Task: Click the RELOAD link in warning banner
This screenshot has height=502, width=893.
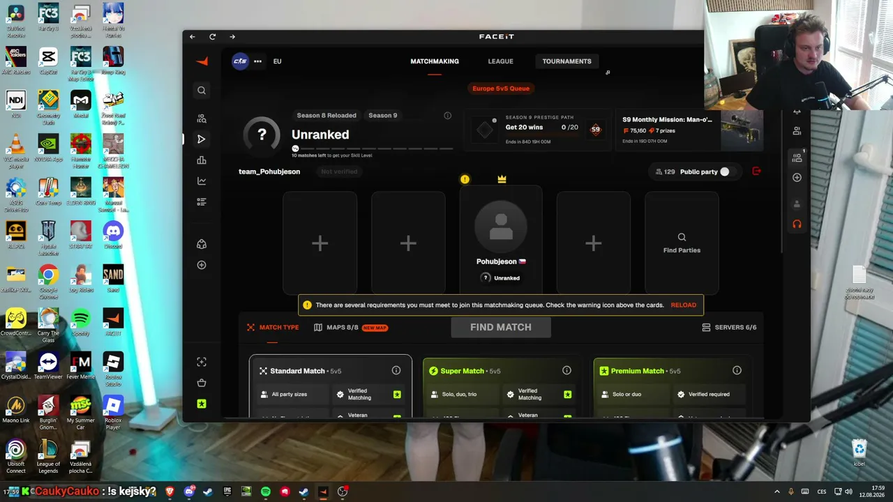Action: tap(684, 305)
